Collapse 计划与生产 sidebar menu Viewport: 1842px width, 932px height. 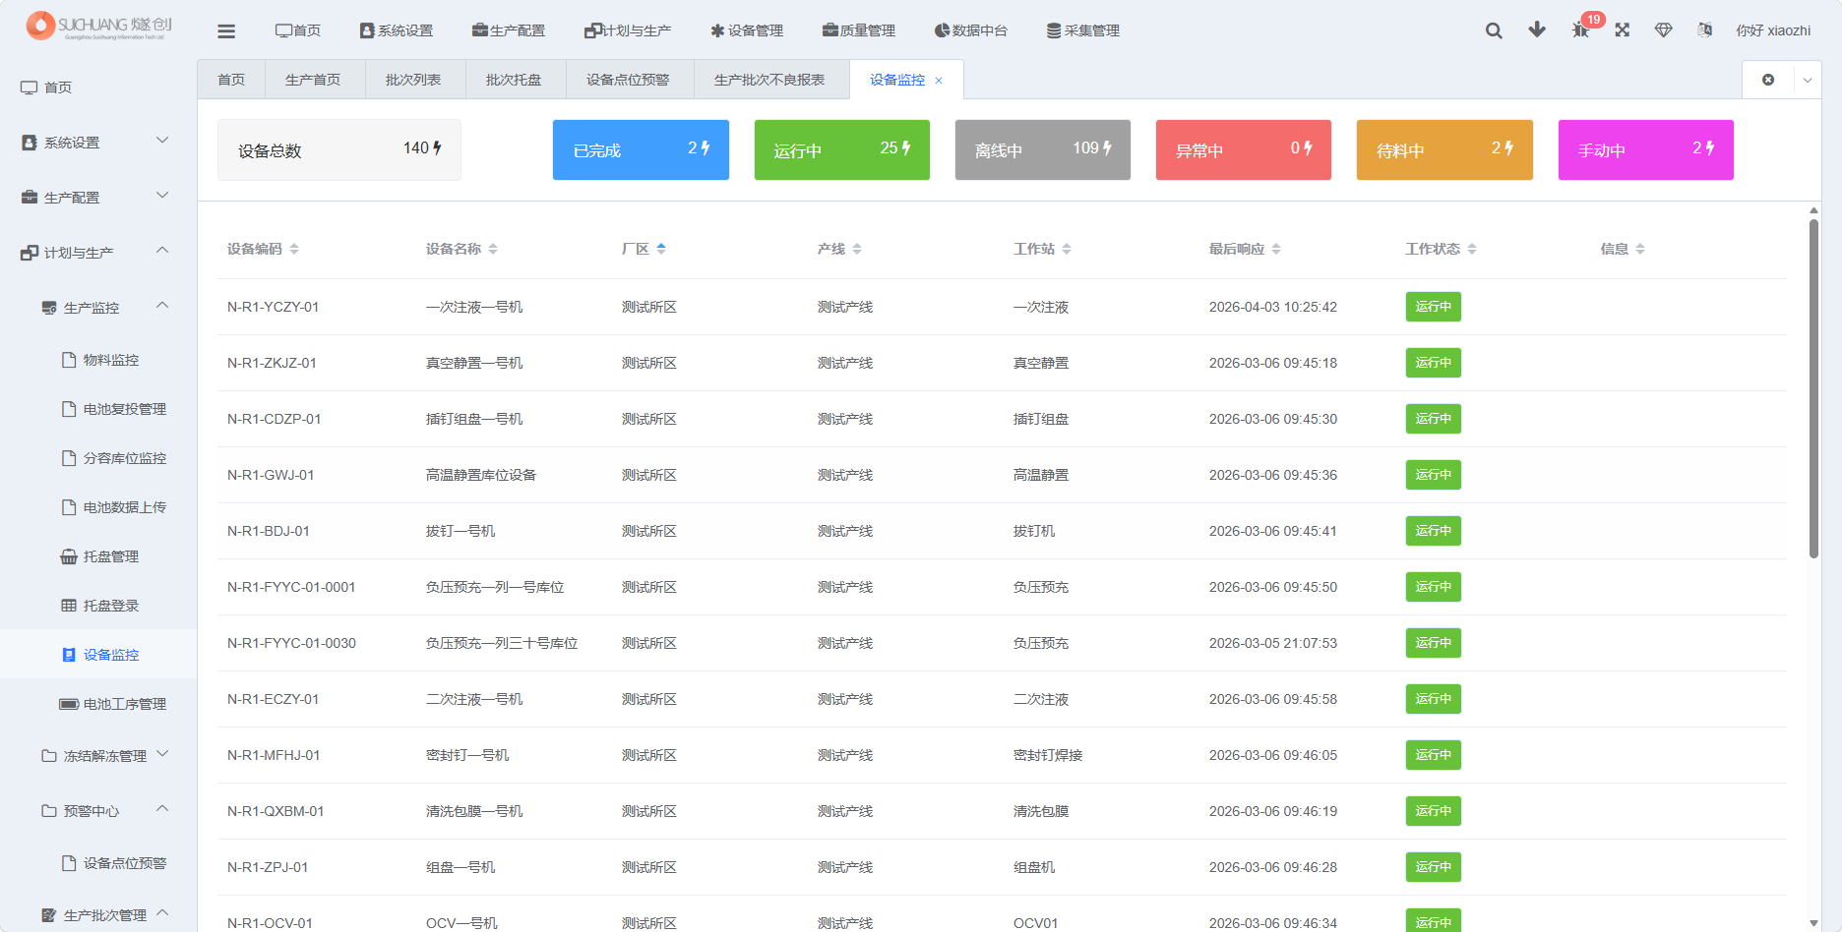[98, 253]
